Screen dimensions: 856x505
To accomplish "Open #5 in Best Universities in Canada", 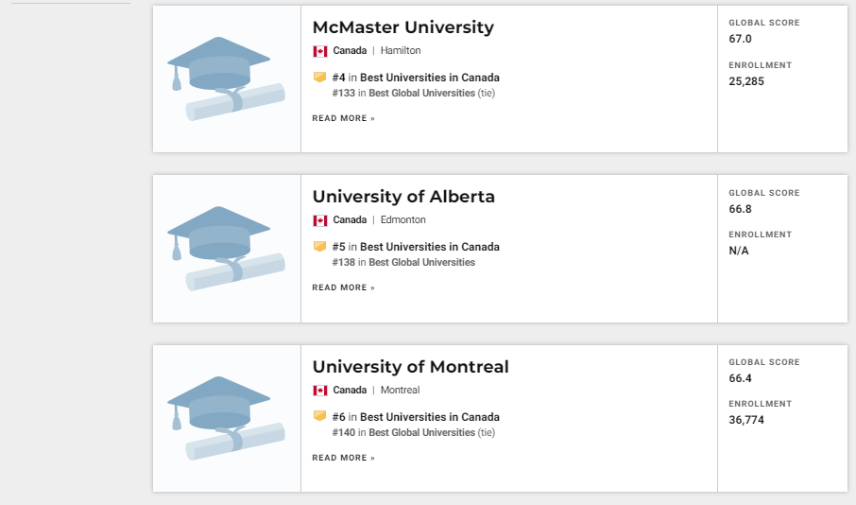I will point(416,247).
